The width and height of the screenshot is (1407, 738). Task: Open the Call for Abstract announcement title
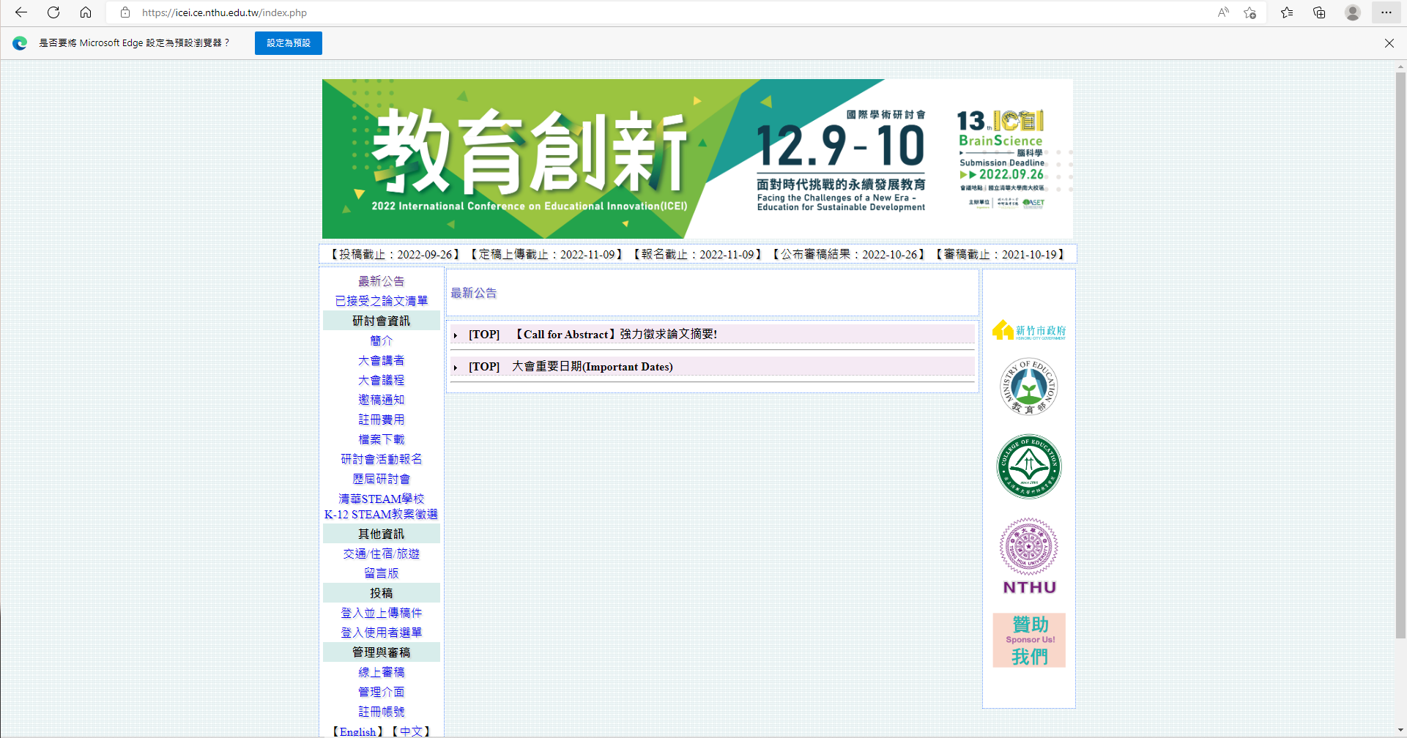[x=614, y=335]
